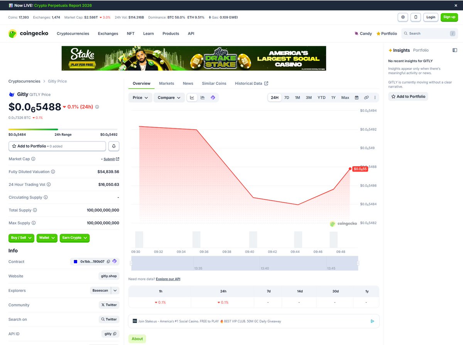The width and height of the screenshot is (463, 345).
Task: Click the CoinGecko logo
Action: coord(29,34)
